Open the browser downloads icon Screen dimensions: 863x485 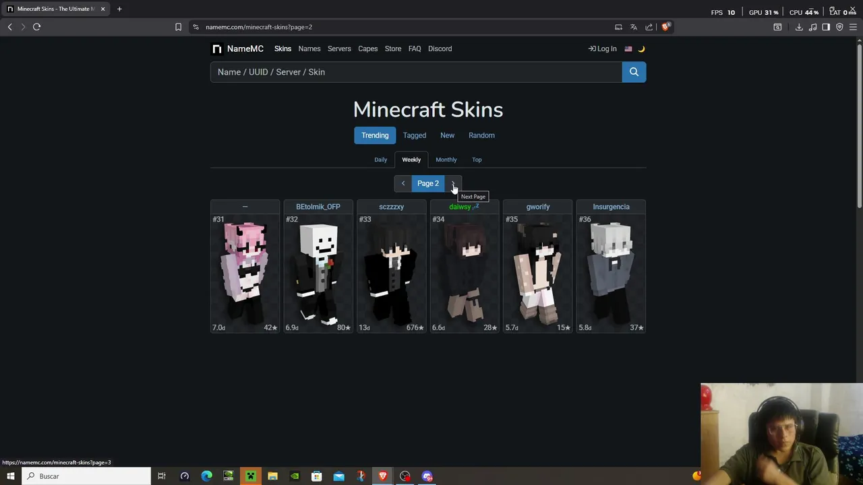[799, 27]
